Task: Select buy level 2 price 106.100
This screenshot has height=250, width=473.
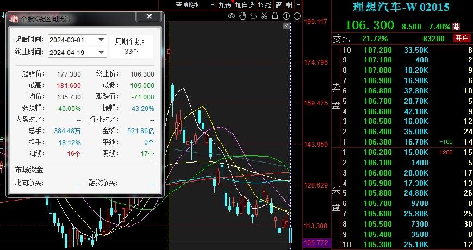Action: pyautogui.click(x=378, y=162)
